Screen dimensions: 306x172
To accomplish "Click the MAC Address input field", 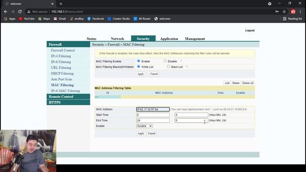I will pos(153,109).
